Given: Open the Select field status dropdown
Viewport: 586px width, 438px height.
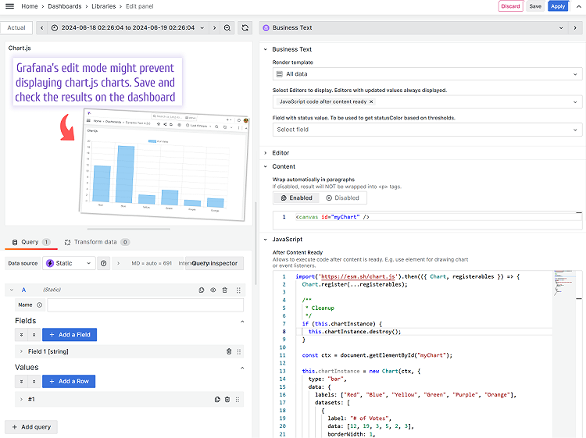Looking at the screenshot, I should pyautogui.click(x=427, y=130).
